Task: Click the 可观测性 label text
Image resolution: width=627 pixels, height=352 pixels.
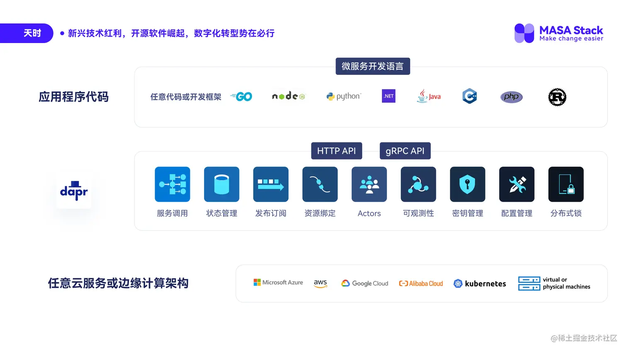Action: click(x=418, y=213)
